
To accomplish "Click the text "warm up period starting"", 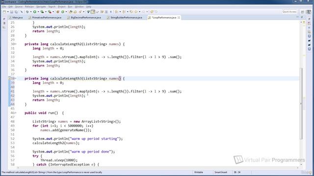I will [x=94, y=139].
